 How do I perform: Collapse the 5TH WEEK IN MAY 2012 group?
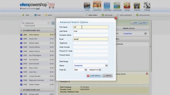21,31
